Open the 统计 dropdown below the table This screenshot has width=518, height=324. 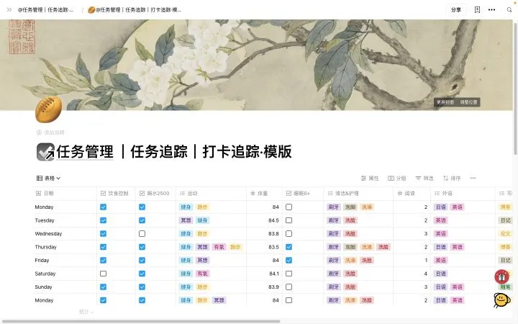click(86, 312)
